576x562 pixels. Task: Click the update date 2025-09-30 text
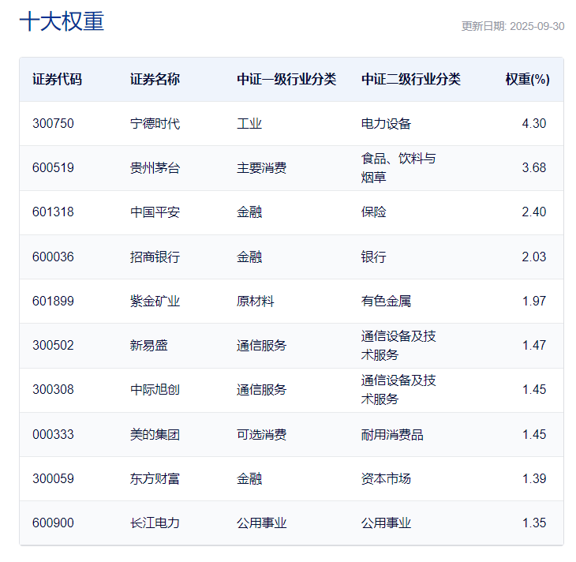537,26
